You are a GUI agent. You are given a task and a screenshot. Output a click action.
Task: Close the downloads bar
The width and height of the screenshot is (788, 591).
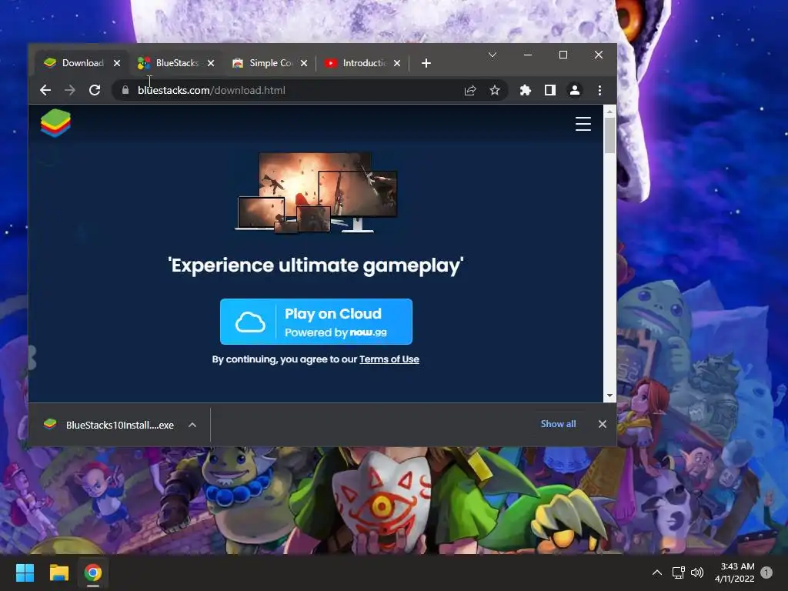602,424
